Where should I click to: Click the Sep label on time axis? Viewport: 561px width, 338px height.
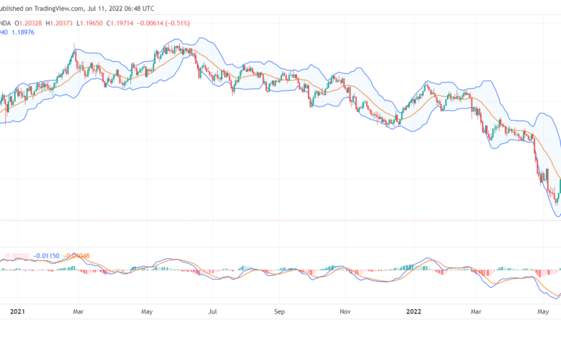tap(280, 311)
